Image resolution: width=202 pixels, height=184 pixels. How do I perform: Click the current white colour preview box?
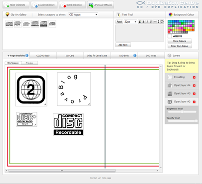[x=170, y=36]
